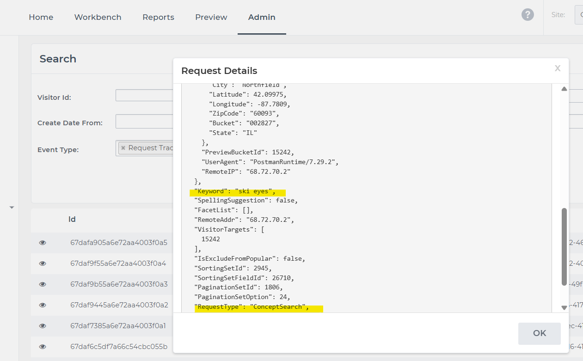This screenshot has height=361, width=583.
Task: Click the highlighted RequestType ConceptSearch line
Action: click(x=252, y=307)
